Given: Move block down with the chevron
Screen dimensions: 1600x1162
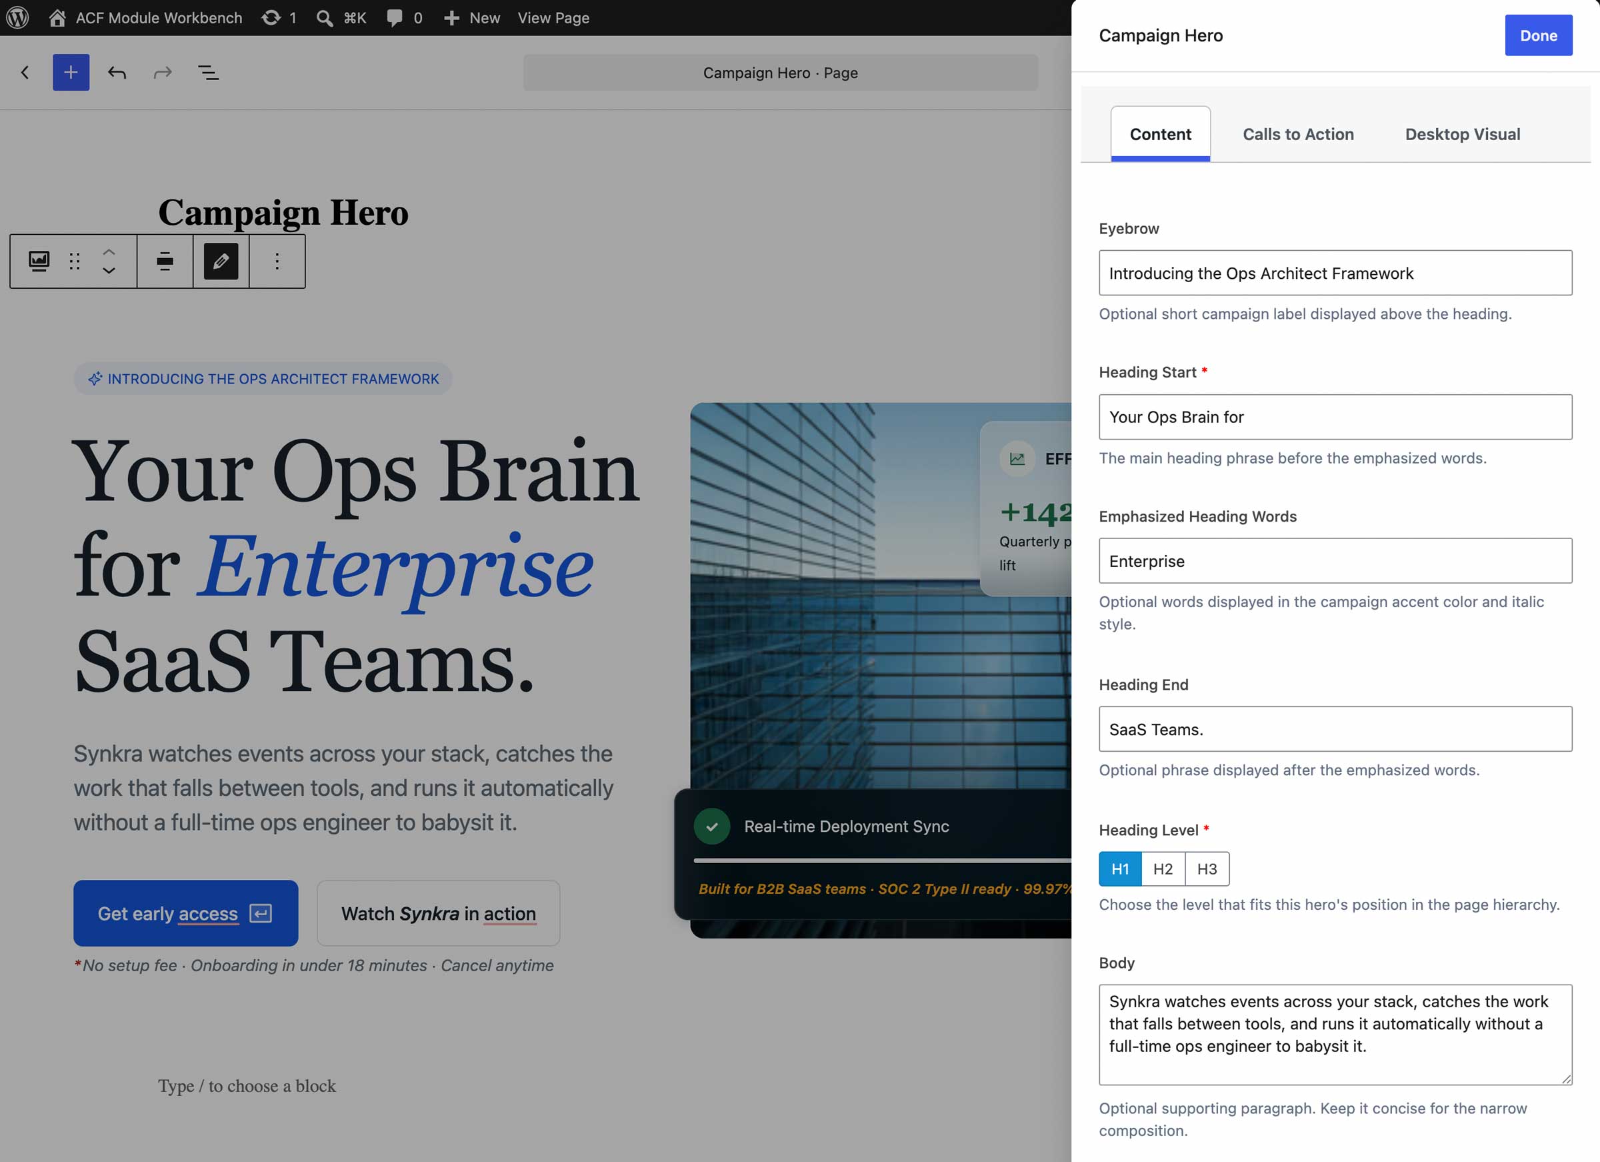Looking at the screenshot, I should coord(109,270).
